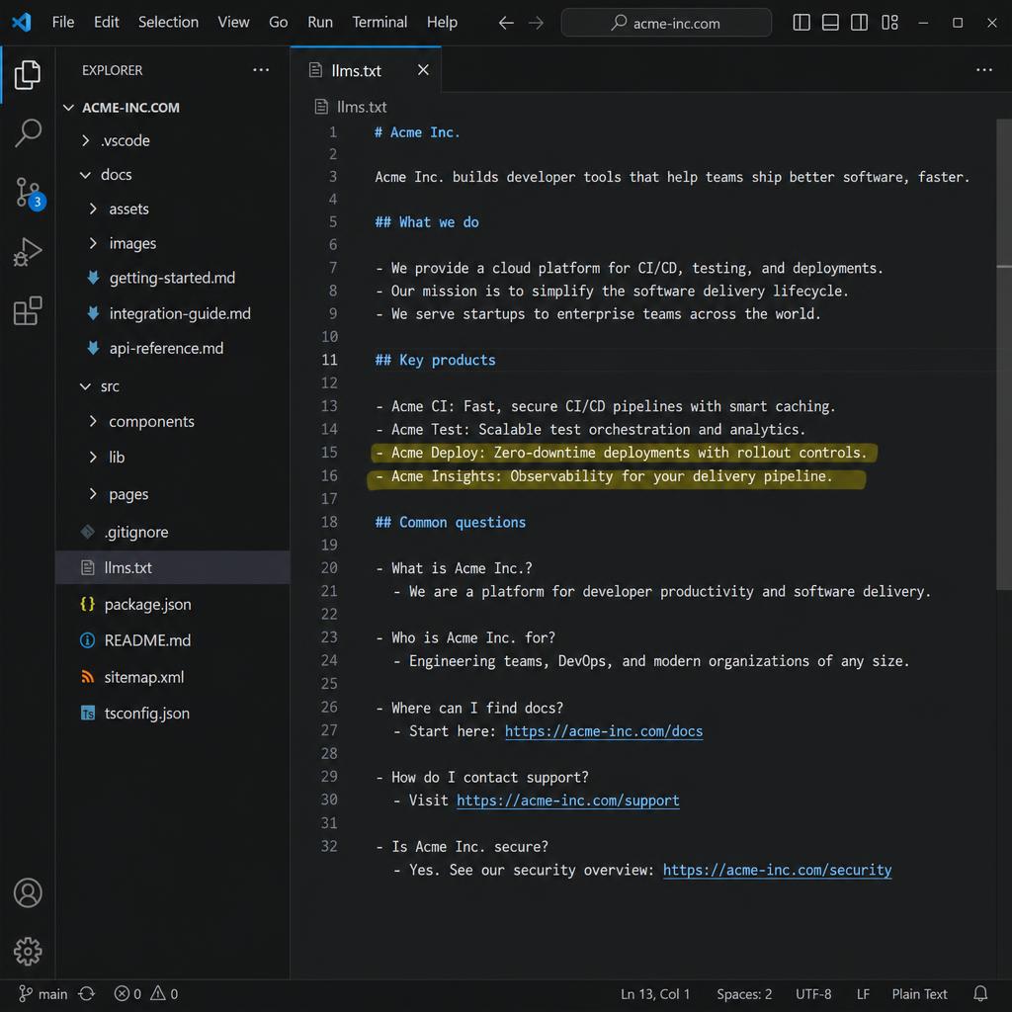Open Explorer more actions ellipsis
Viewport: 1012px width, 1012px height.
pyautogui.click(x=261, y=70)
